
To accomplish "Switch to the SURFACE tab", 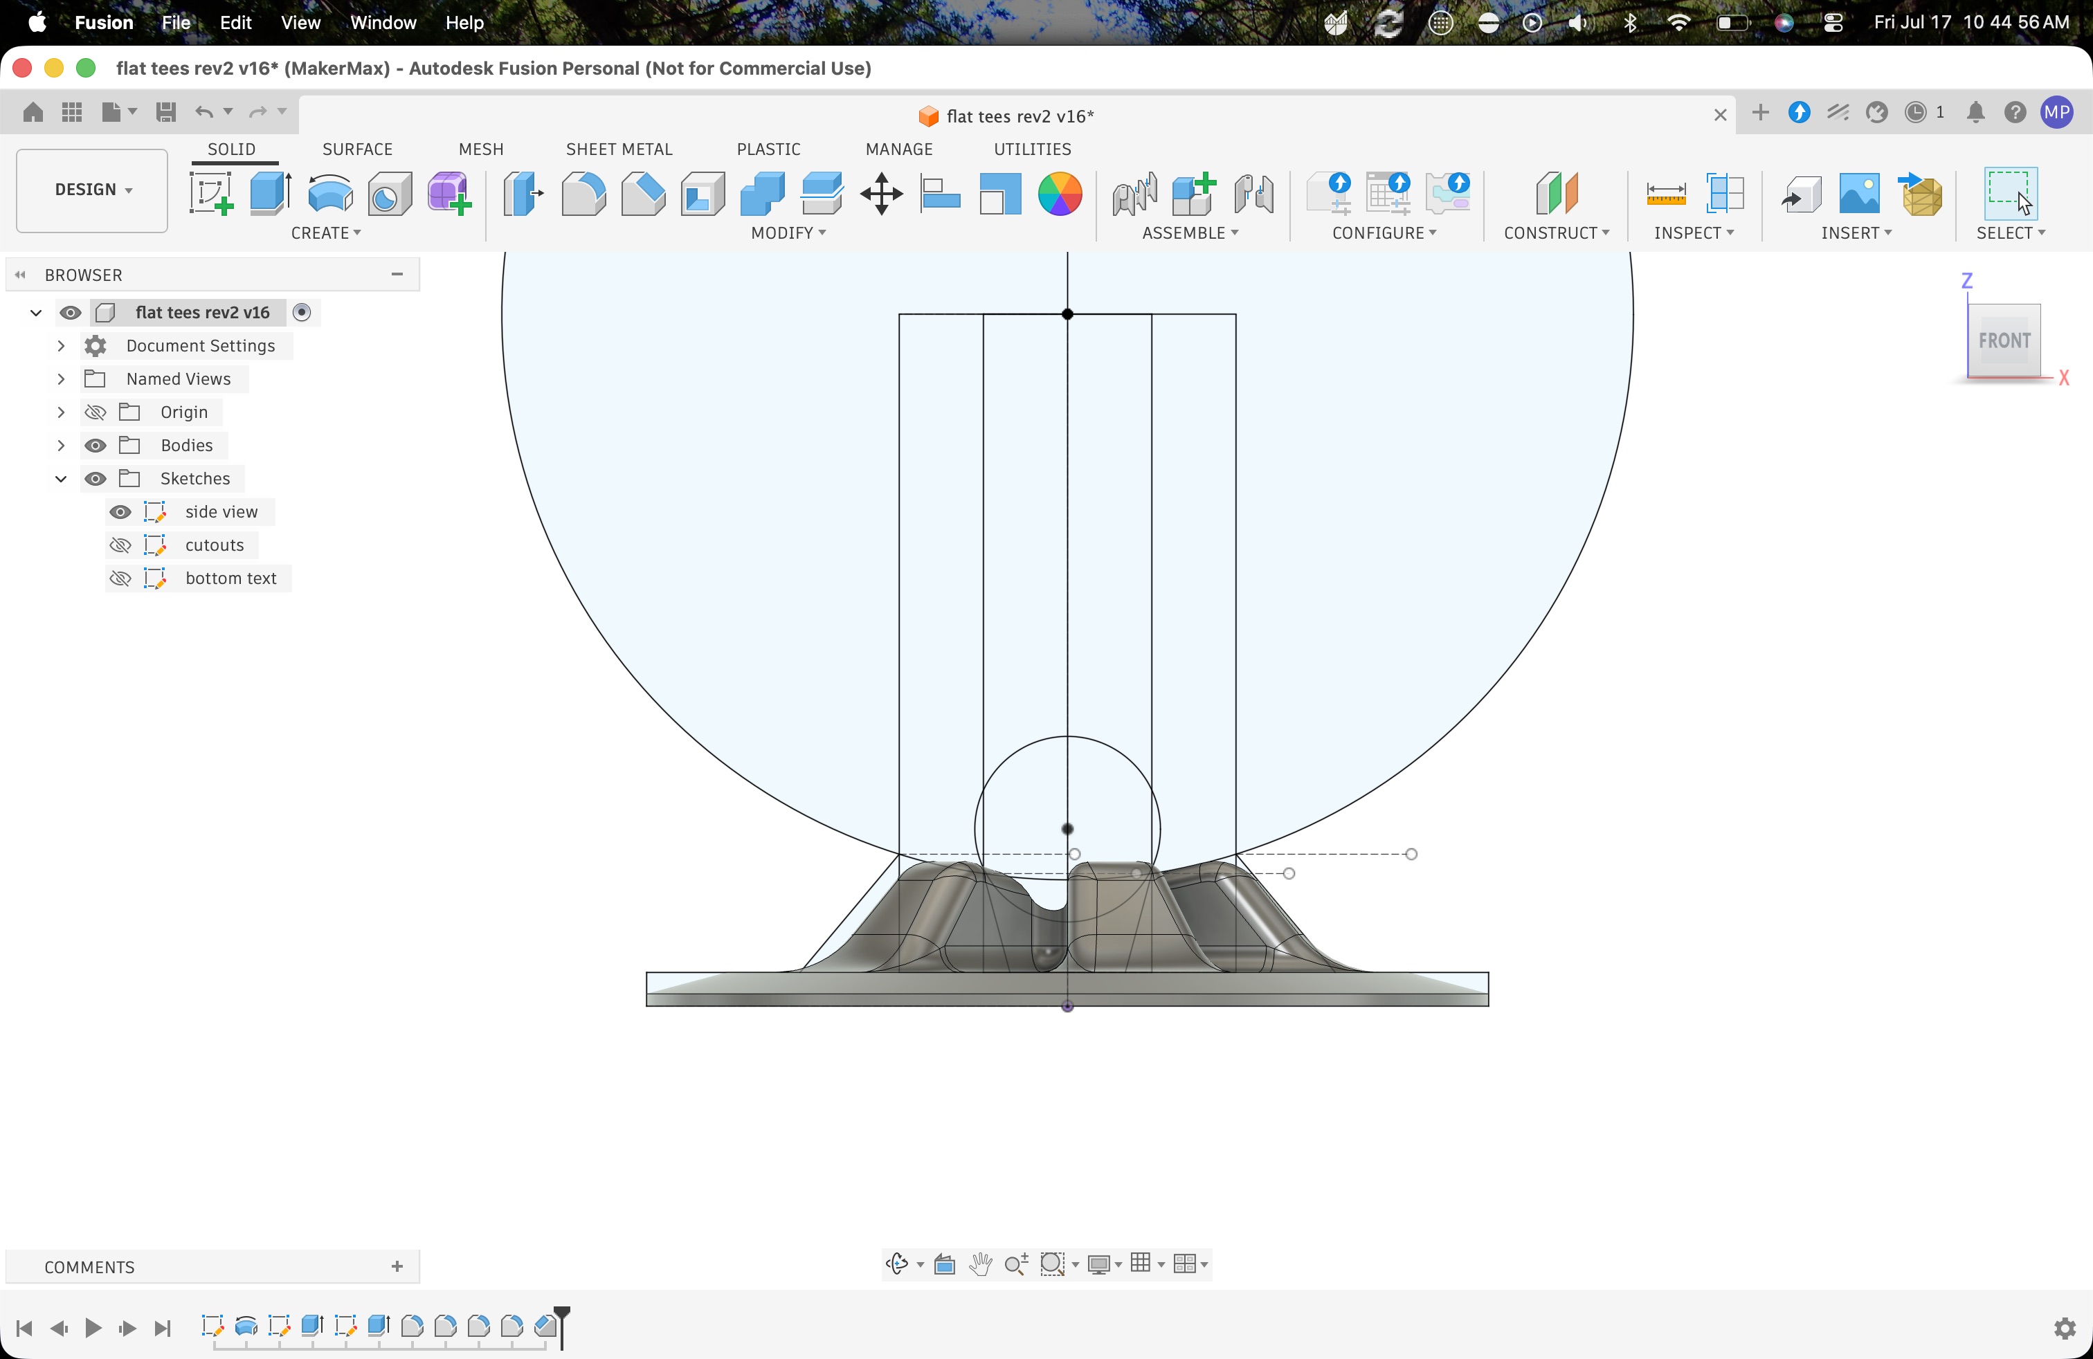I will [x=357, y=149].
